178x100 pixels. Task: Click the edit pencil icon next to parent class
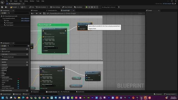click(x=175, y=4)
